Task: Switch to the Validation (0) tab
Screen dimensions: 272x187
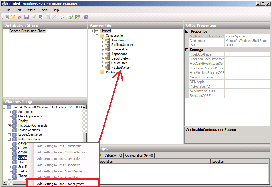Action: (113, 155)
